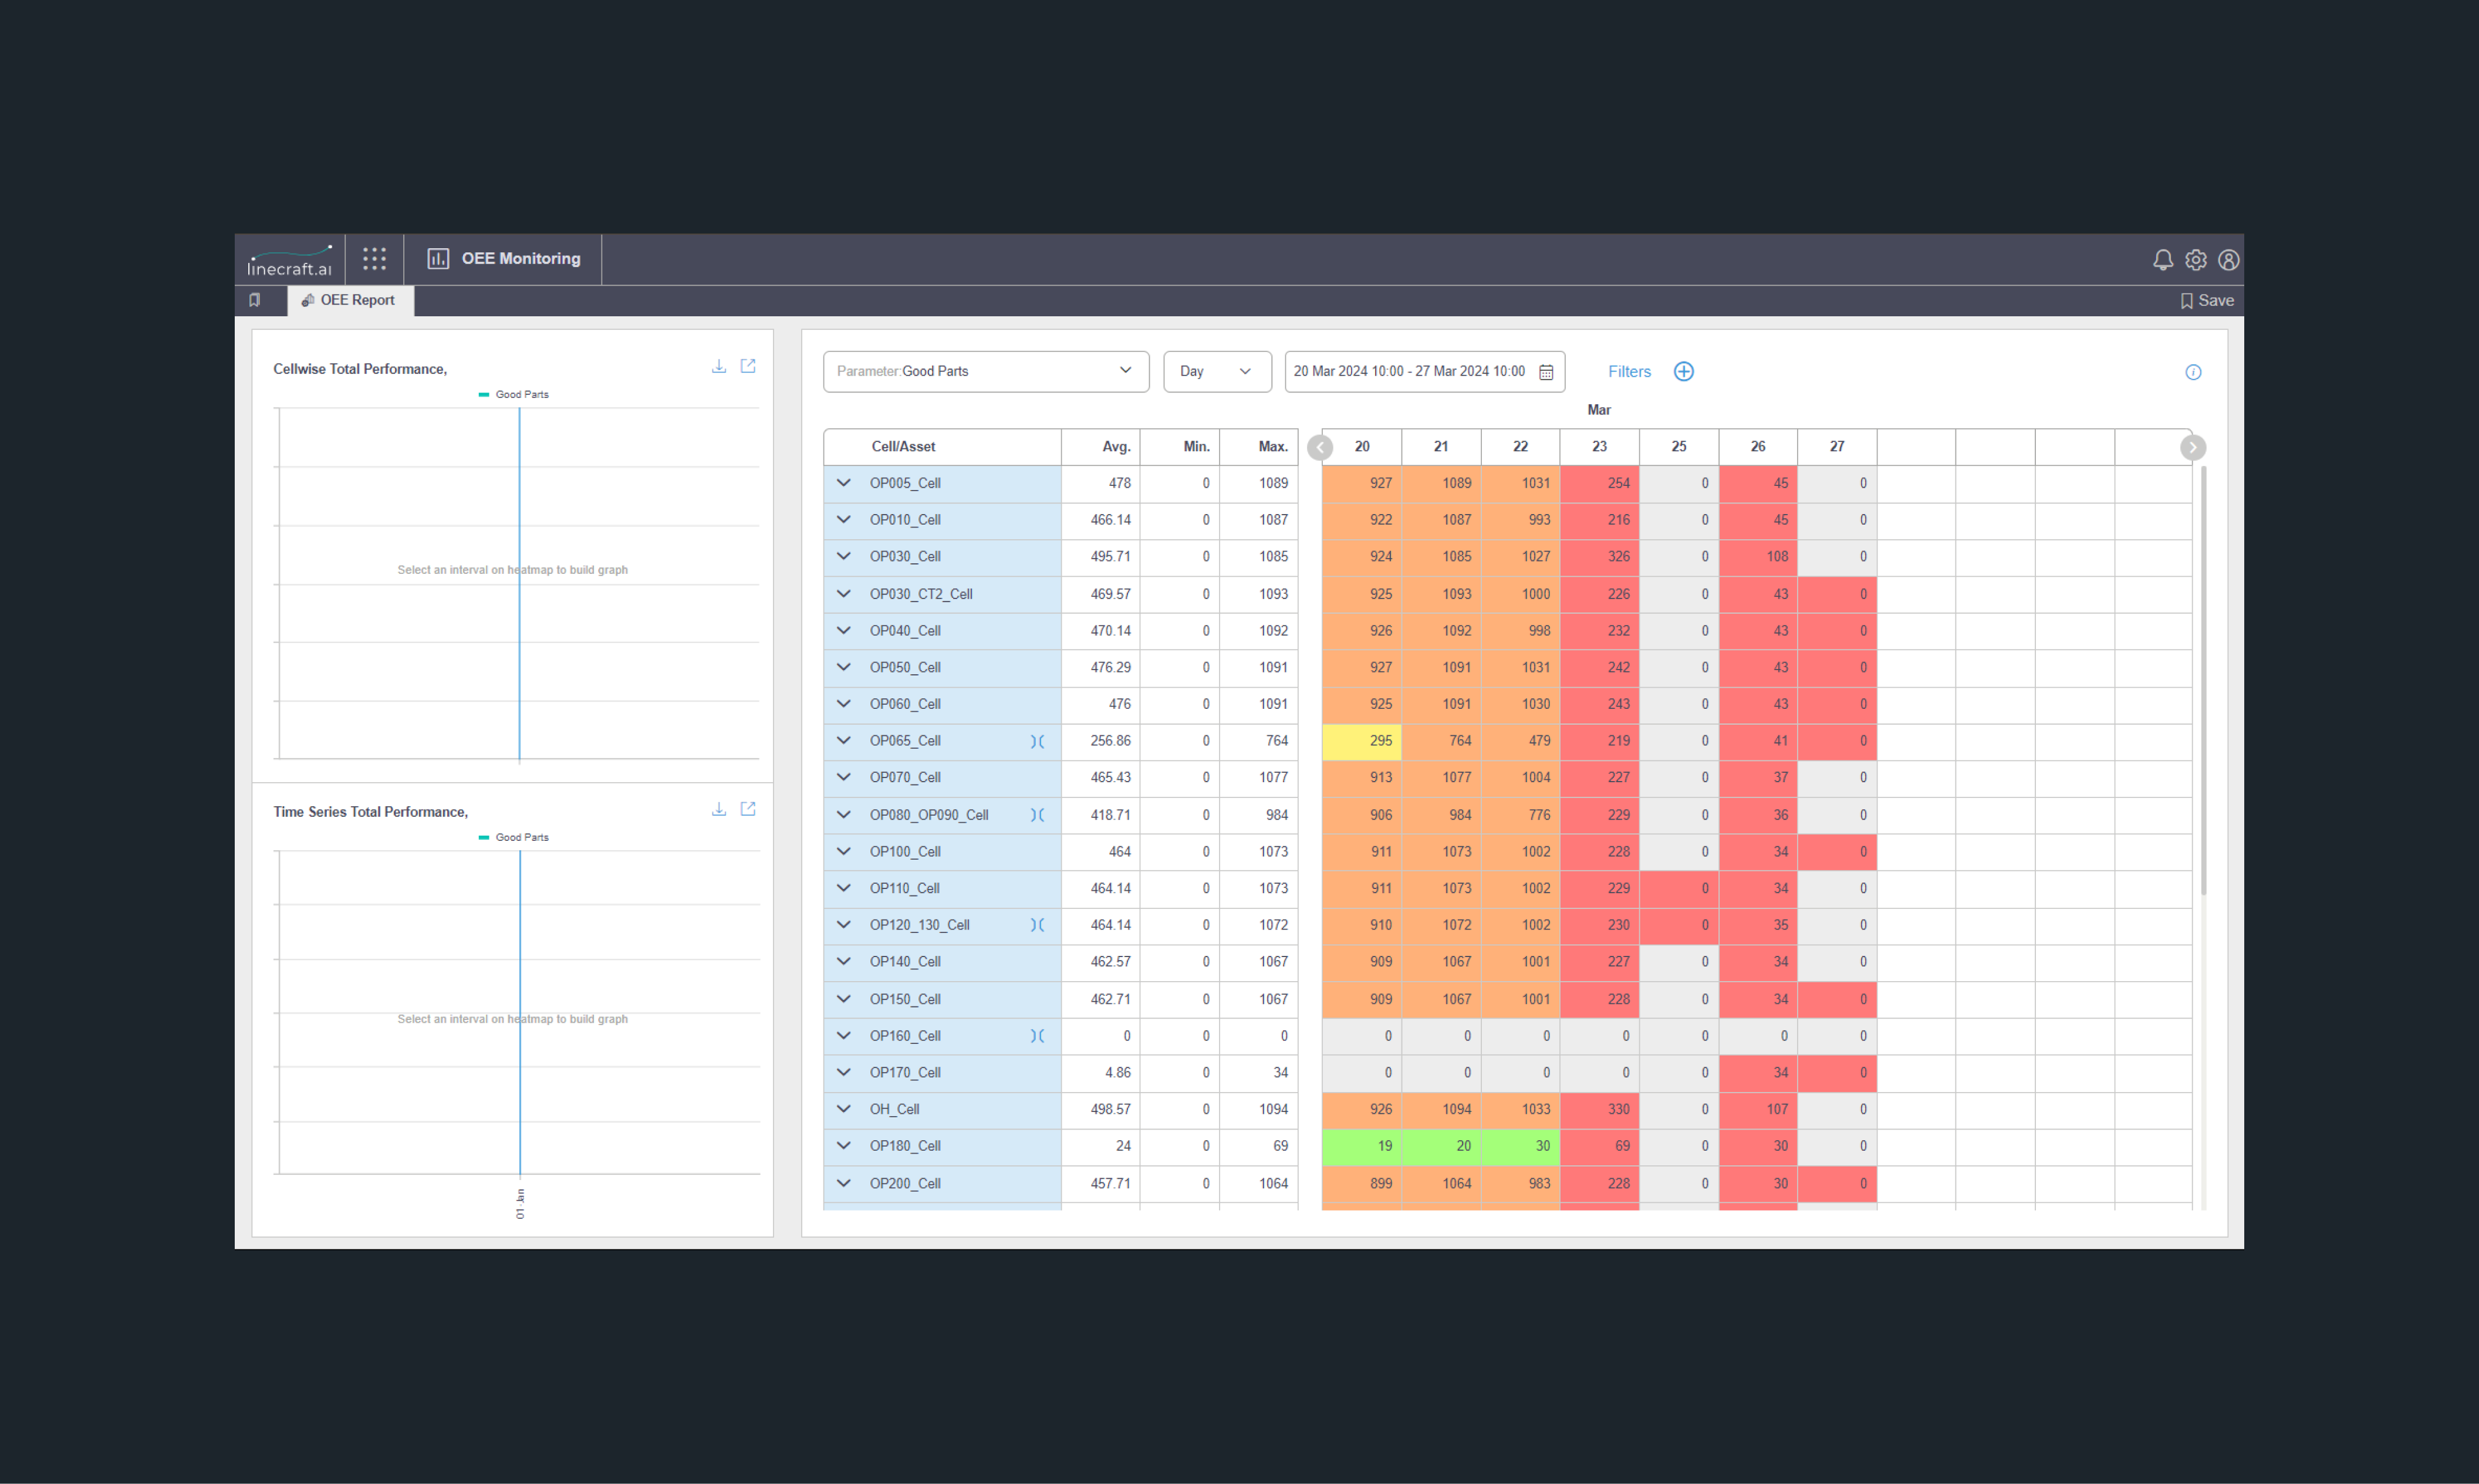This screenshot has width=2479, height=1484.
Task: Toggle Good Parts legend in Time Series chart
Action: pyautogui.click(x=514, y=838)
